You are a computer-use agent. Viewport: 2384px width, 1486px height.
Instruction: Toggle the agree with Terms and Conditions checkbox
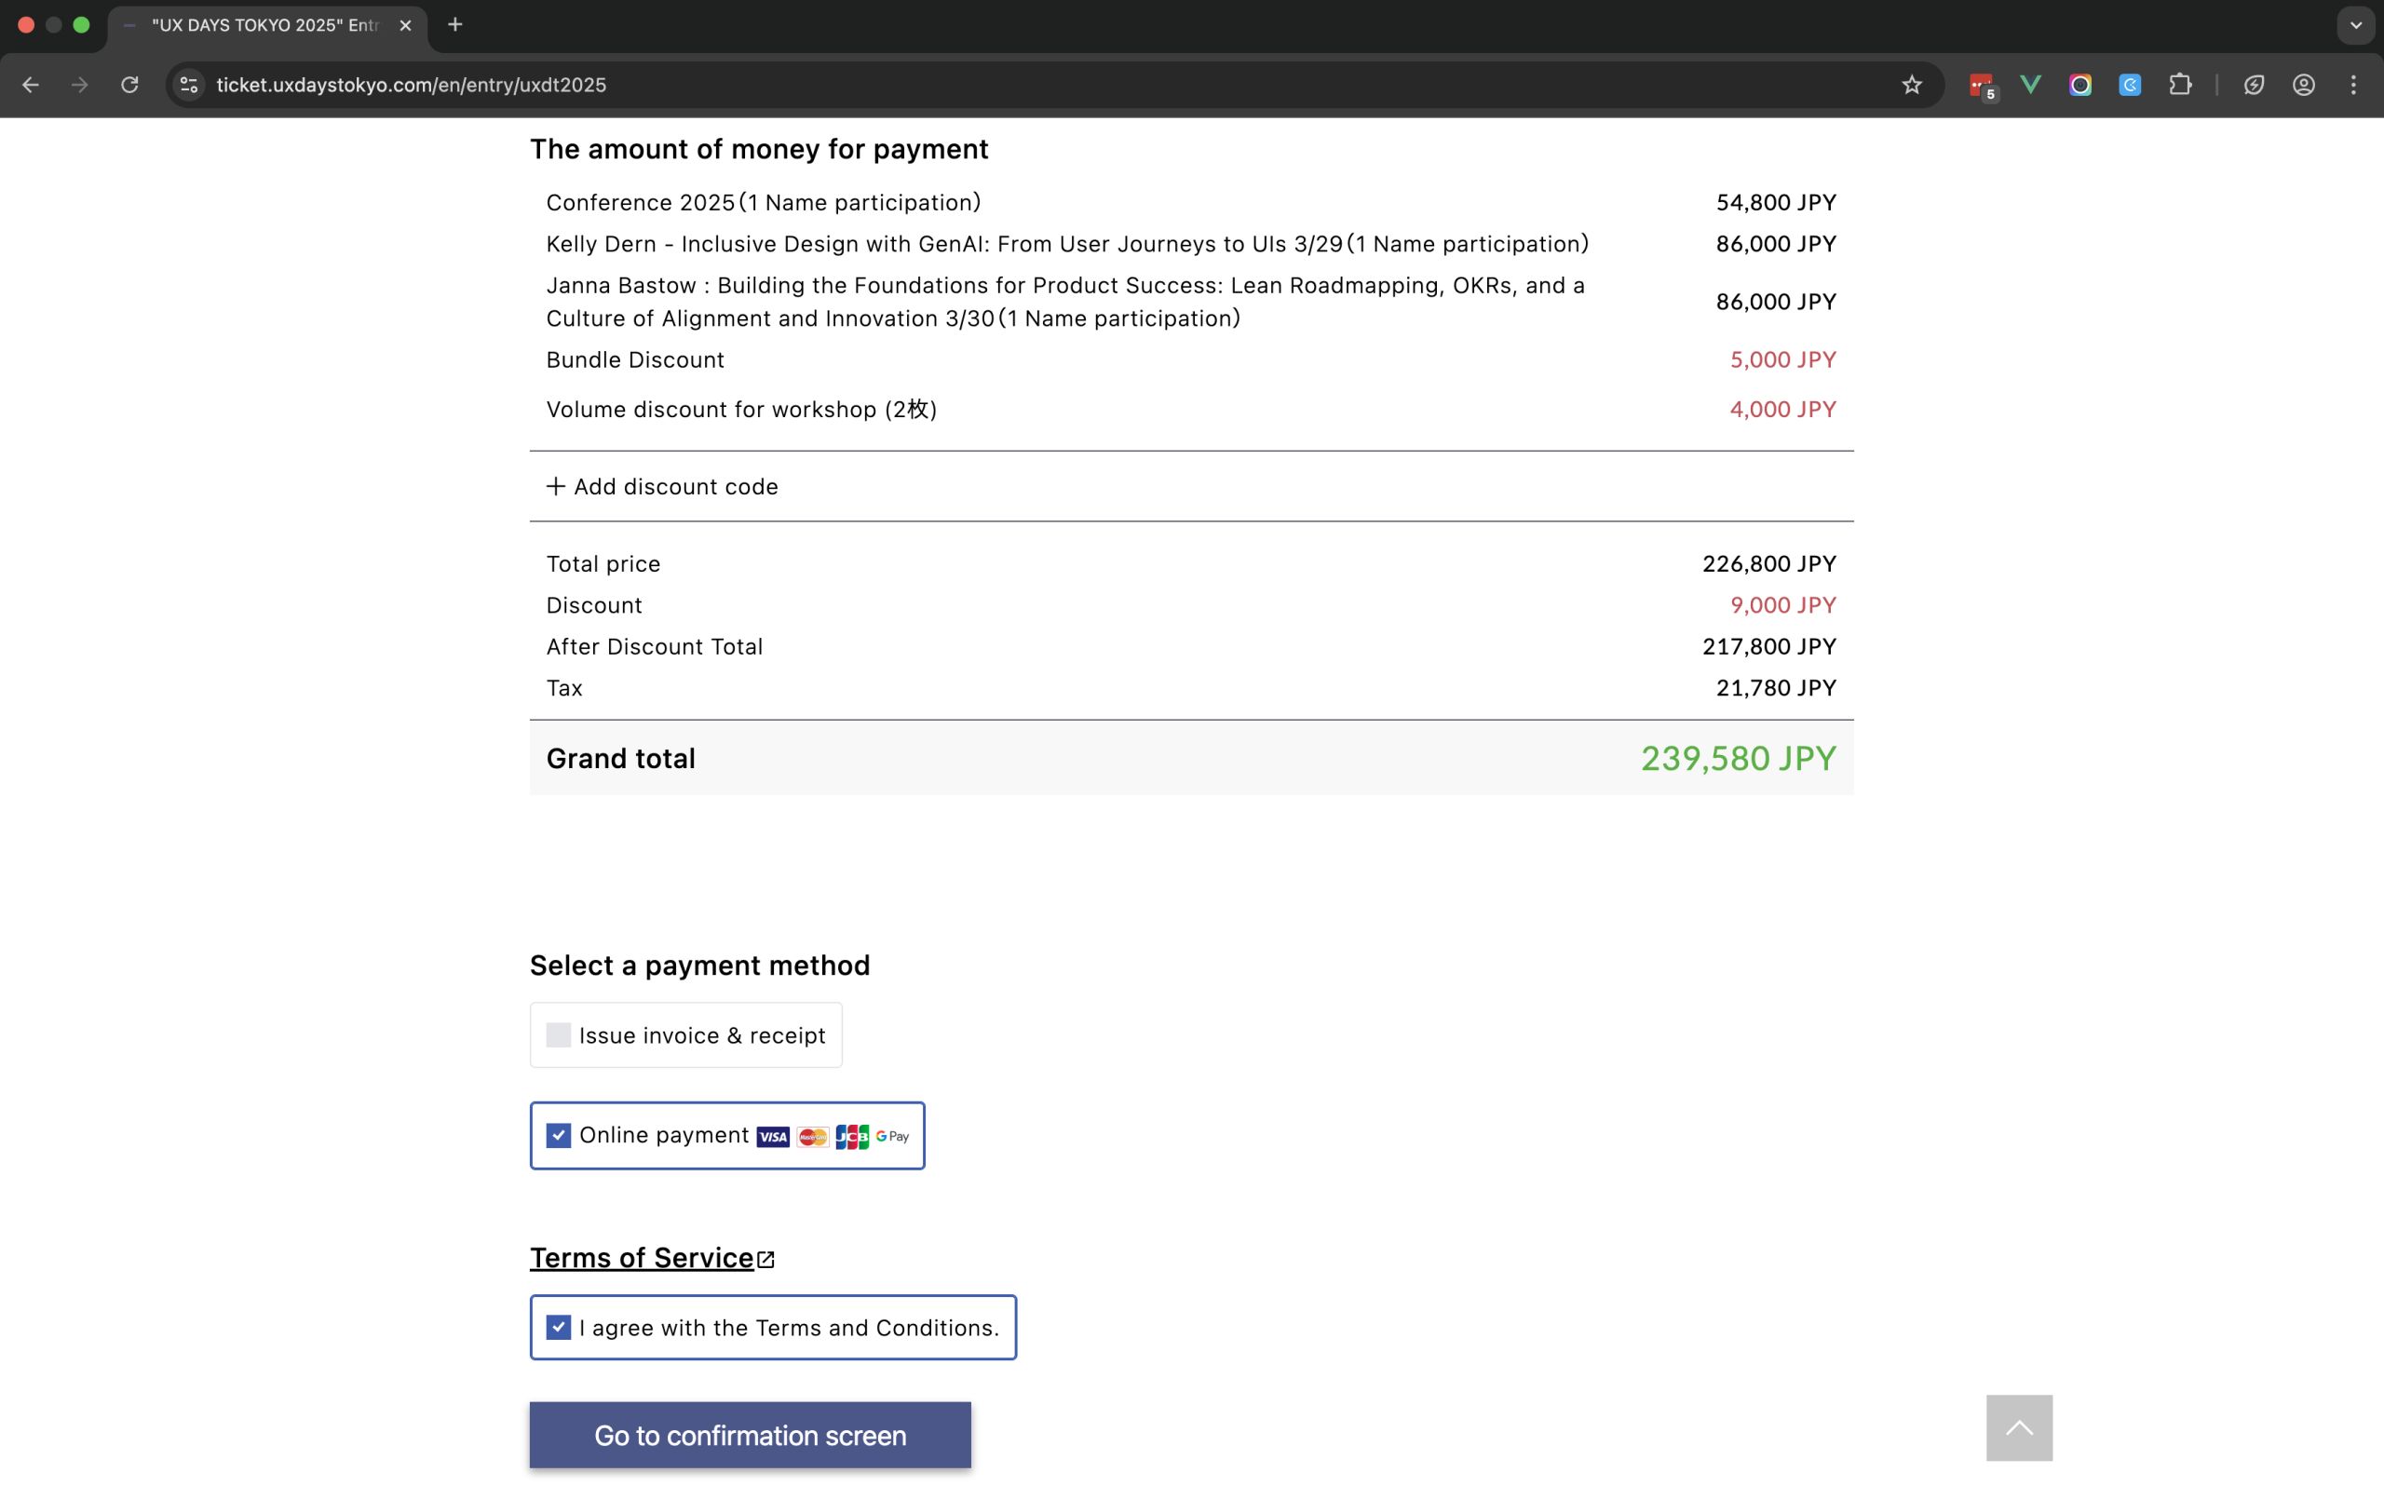tap(558, 1327)
